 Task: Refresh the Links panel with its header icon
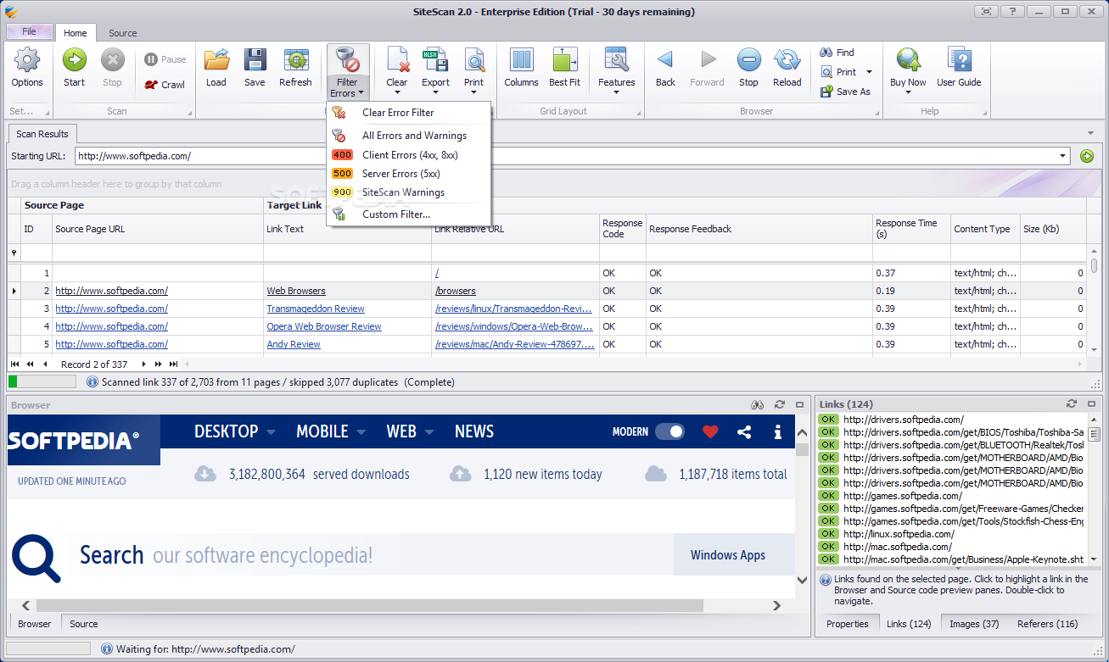click(x=1072, y=404)
